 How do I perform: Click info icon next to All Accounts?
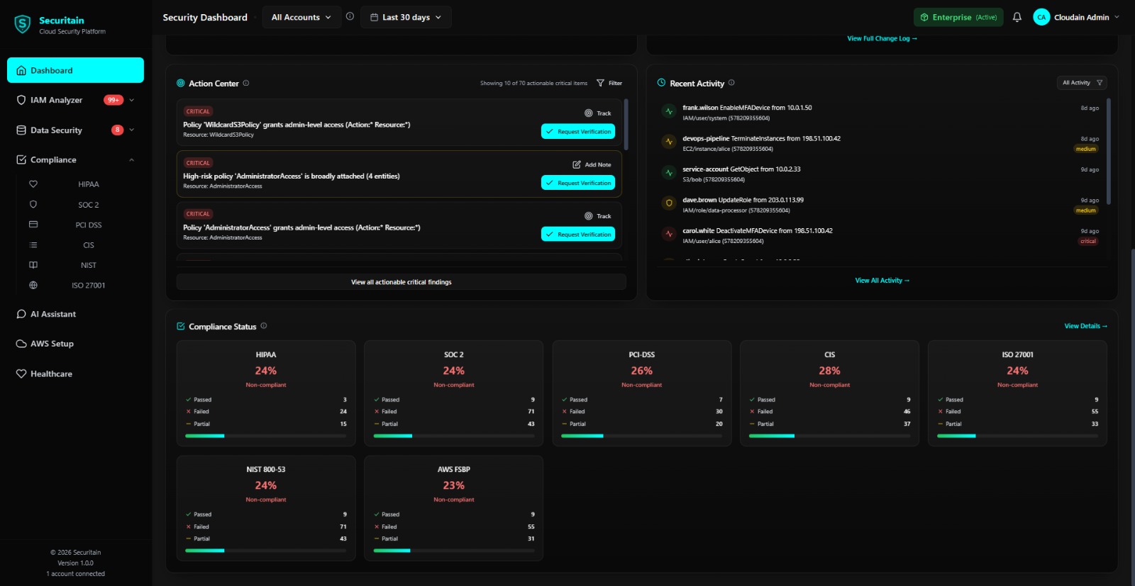(x=350, y=16)
